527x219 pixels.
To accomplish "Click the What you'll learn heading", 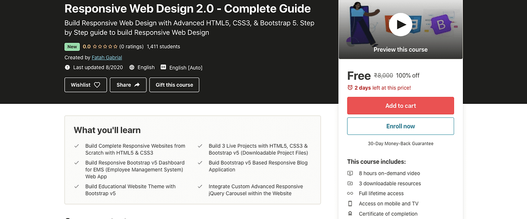I will (107, 130).
